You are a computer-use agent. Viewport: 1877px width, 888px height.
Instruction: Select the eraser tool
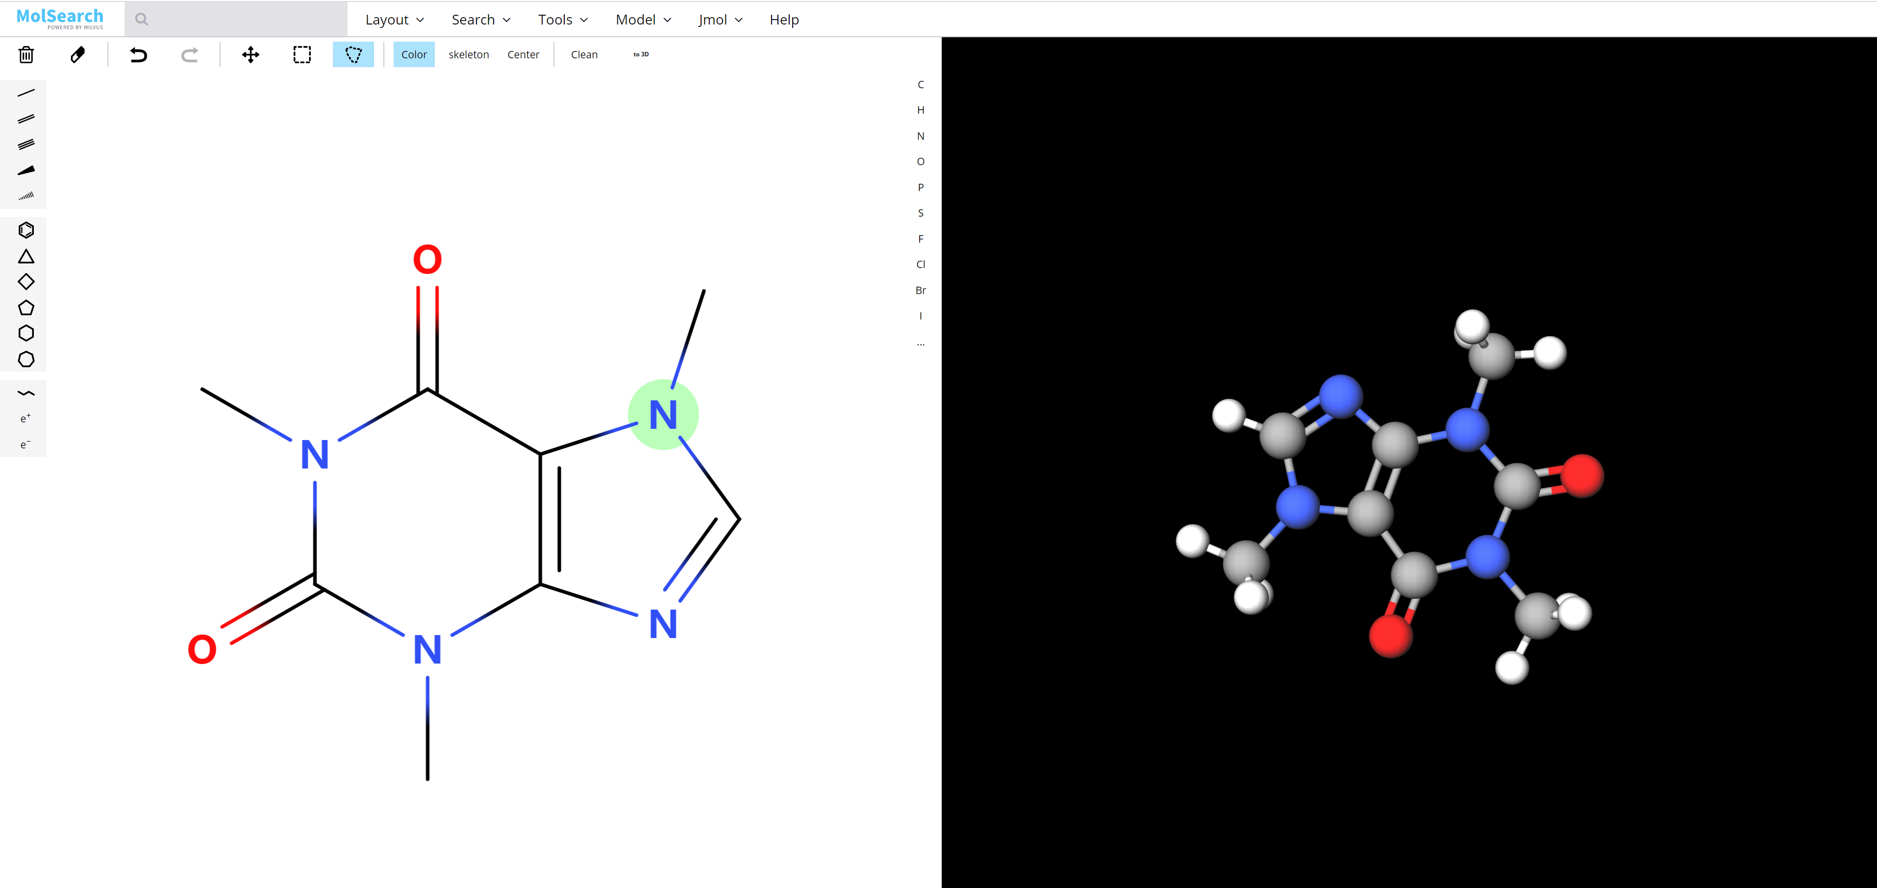(77, 54)
